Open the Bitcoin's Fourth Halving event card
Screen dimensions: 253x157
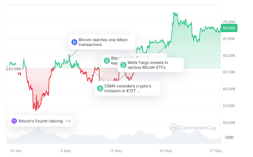41,121
